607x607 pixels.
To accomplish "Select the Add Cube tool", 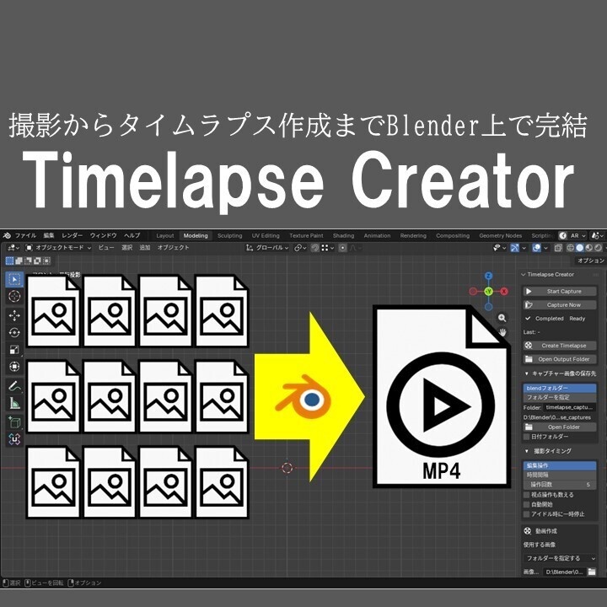I will point(14,422).
